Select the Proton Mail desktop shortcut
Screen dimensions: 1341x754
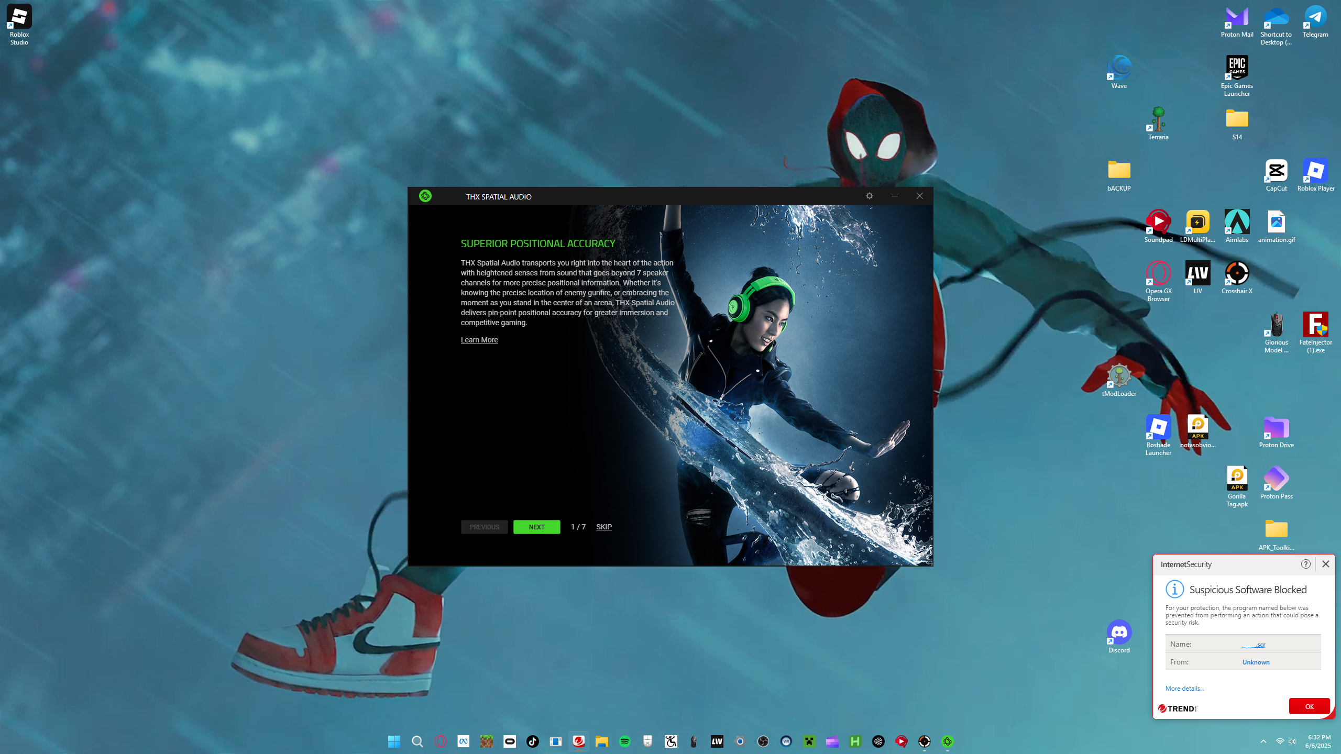1237,22
